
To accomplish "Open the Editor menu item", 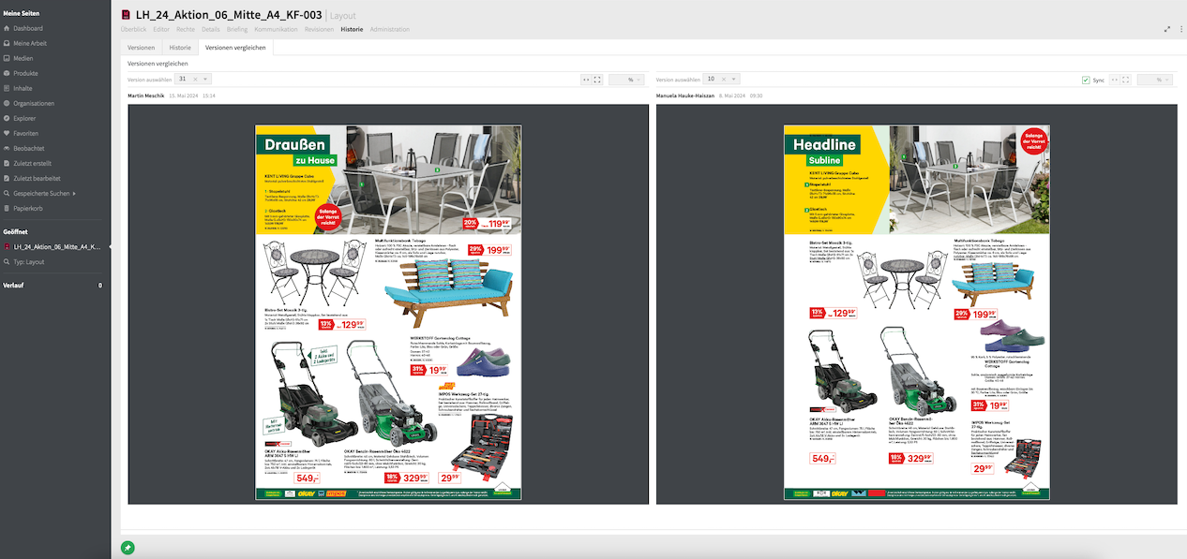I will coord(161,29).
